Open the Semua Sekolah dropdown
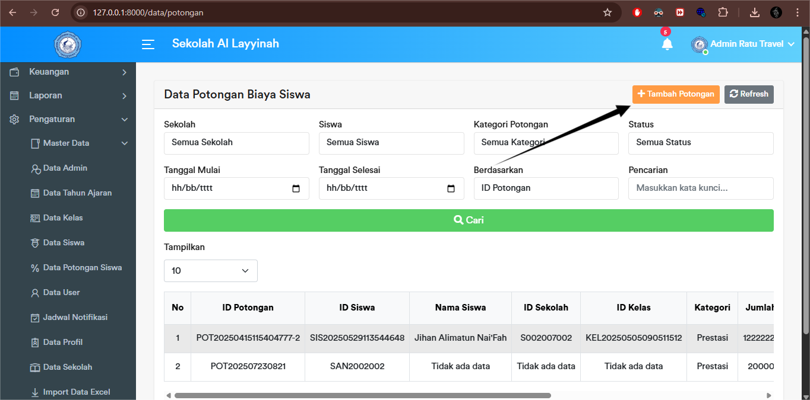 coord(236,143)
